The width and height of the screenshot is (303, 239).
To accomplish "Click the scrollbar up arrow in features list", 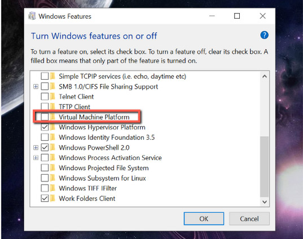I will coord(265,76).
